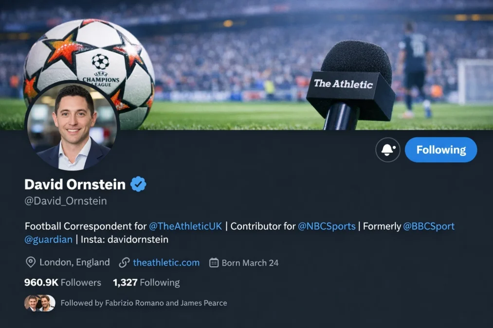Expand the @David_Ornstein handle details
The width and height of the screenshot is (493, 328).
click(65, 200)
